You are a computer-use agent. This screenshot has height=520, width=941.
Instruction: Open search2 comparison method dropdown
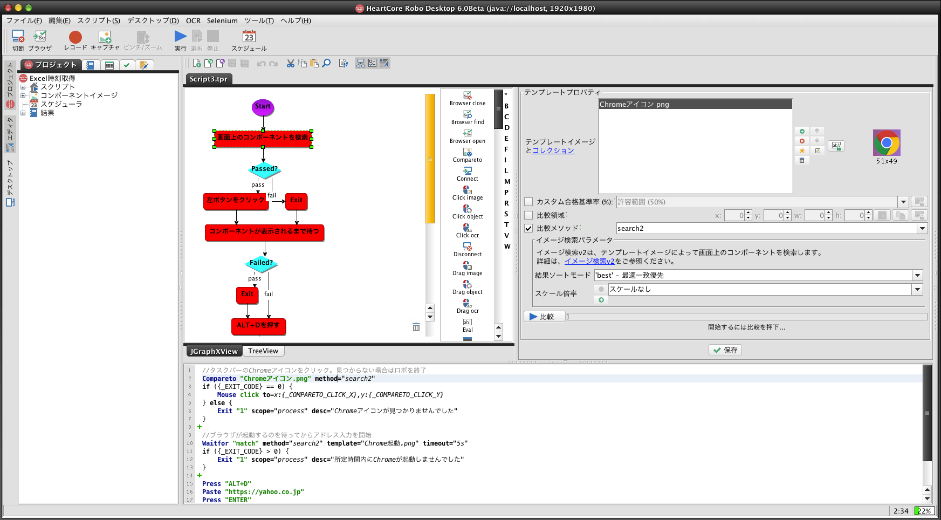[922, 228]
